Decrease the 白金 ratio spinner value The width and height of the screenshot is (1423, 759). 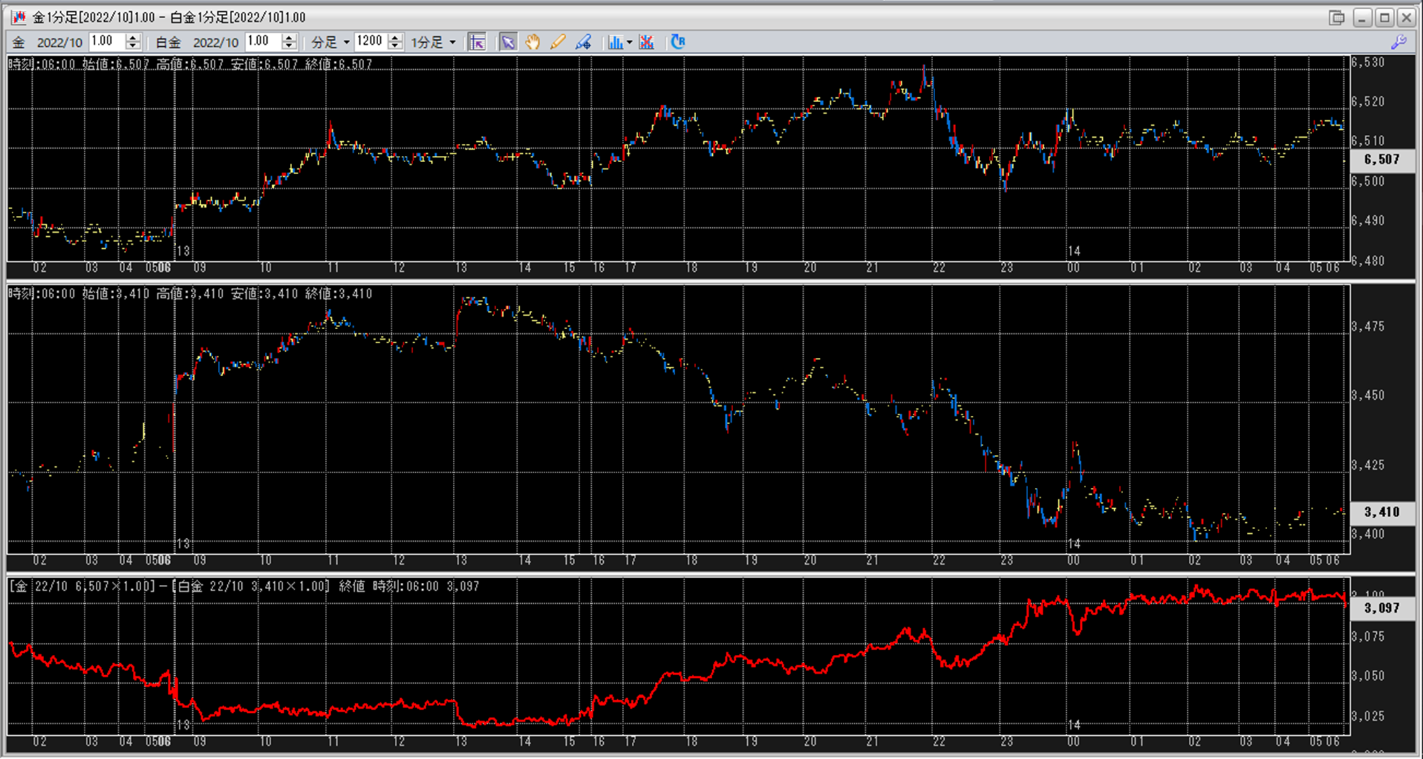coord(289,46)
